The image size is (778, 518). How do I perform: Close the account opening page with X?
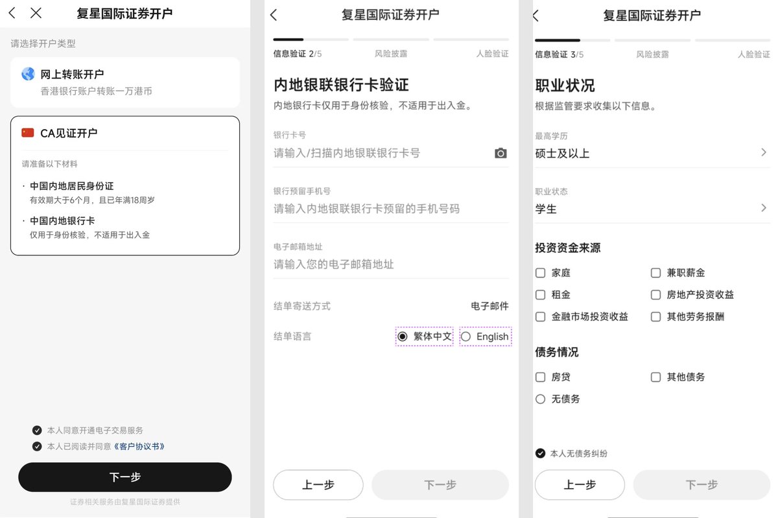[36, 13]
